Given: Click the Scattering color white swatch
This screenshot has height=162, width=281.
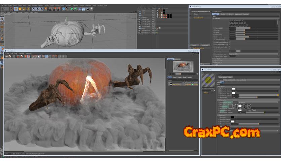Looking at the screenshot, I should pos(233,93).
